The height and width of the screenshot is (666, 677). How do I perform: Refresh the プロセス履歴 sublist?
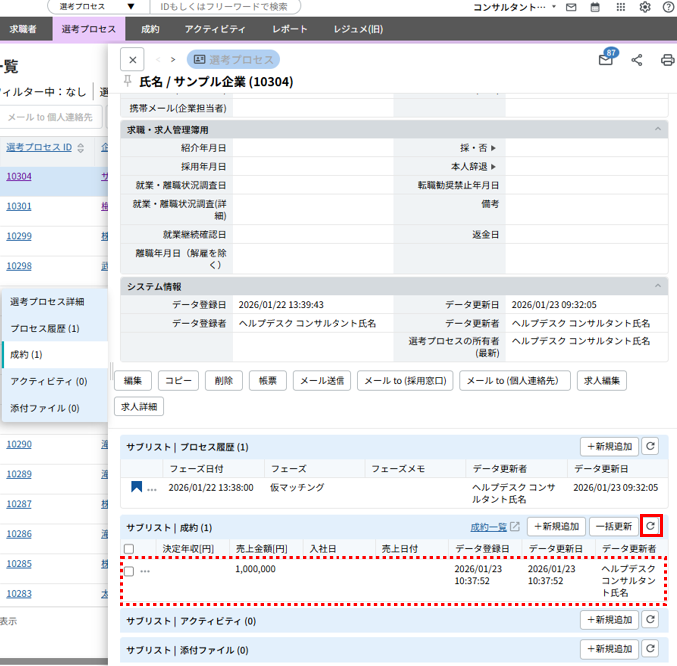click(651, 447)
